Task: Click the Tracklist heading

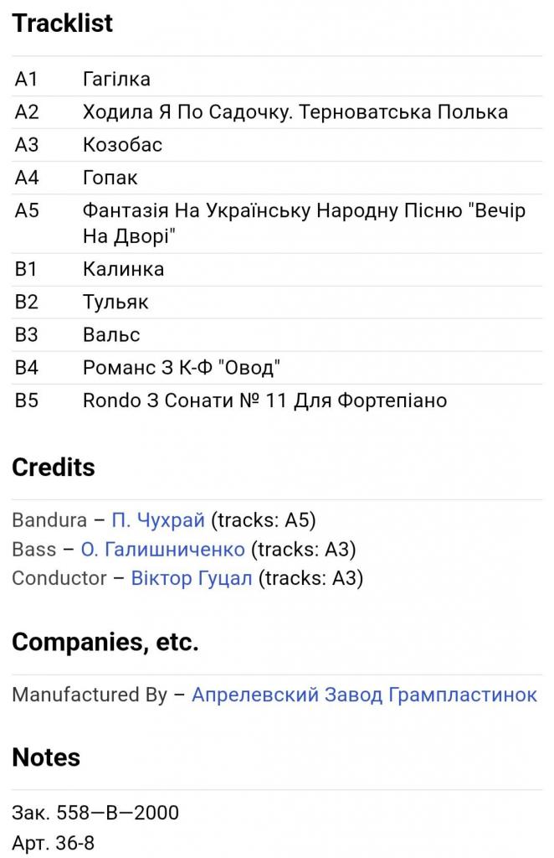Action: pyautogui.click(x=63, y=23)
